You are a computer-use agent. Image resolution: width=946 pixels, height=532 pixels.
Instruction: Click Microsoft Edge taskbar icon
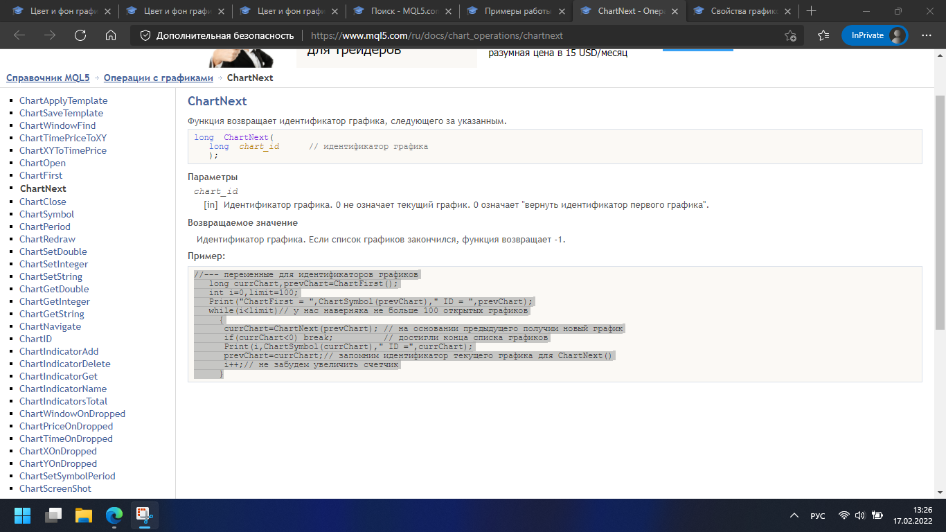[x=114, y=515]
